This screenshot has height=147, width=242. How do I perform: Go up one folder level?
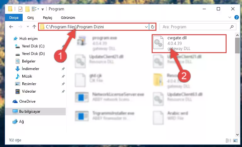(x=34, y=27)
